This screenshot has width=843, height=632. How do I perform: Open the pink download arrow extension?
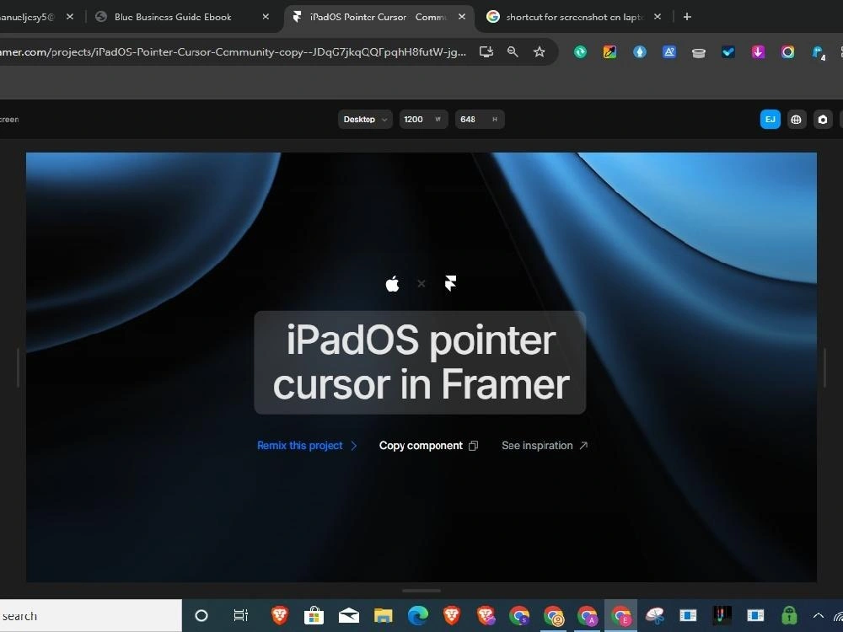pyautogui.click(x=758, y=52)
